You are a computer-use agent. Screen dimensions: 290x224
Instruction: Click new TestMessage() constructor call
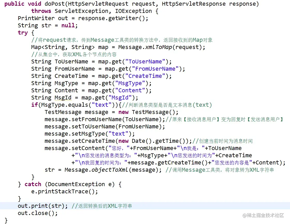(x=147, y=112)
